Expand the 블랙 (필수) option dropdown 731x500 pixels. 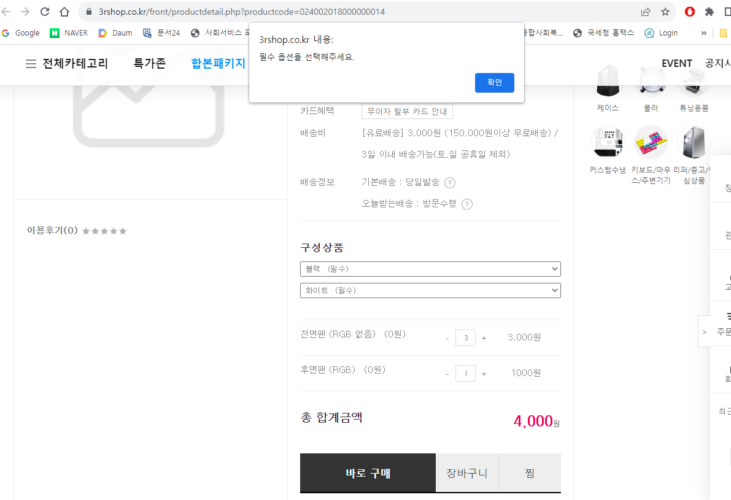tap(430, 269)
